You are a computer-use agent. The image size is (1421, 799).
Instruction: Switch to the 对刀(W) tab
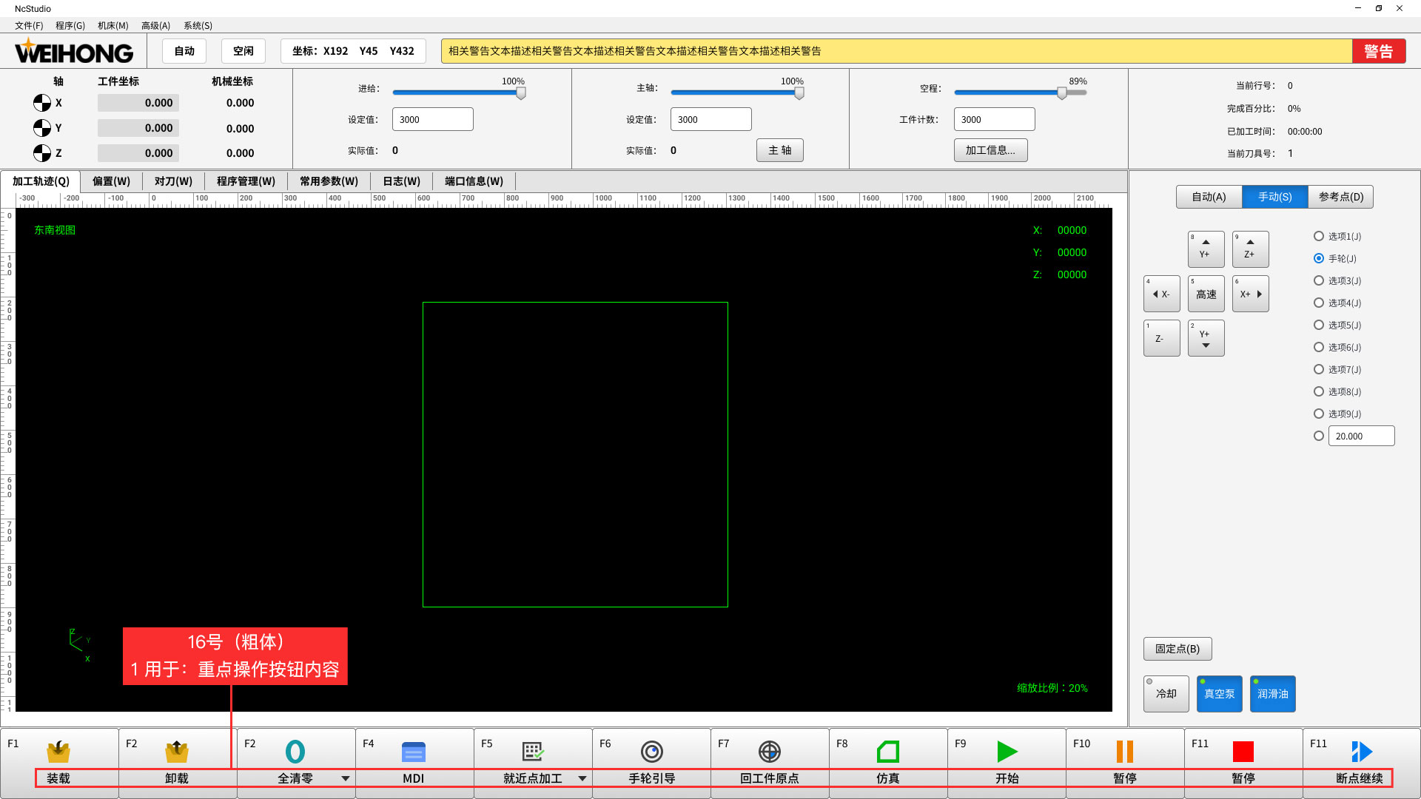[173, 181]
